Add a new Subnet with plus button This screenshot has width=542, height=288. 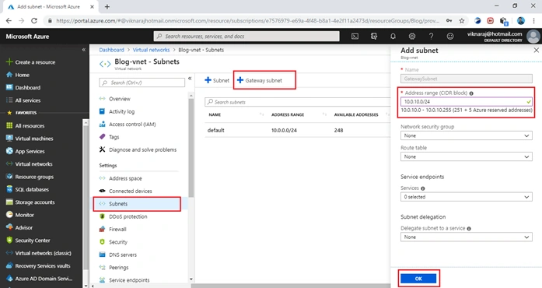point(217,80)
